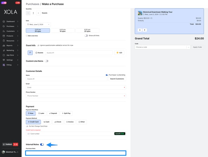Click the flag icon in Guest Info
Viewport: 208px width, 157px height.
point(30,53)
